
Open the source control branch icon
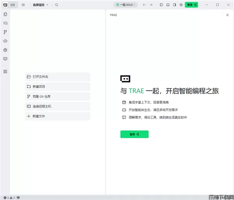(5, 32)
